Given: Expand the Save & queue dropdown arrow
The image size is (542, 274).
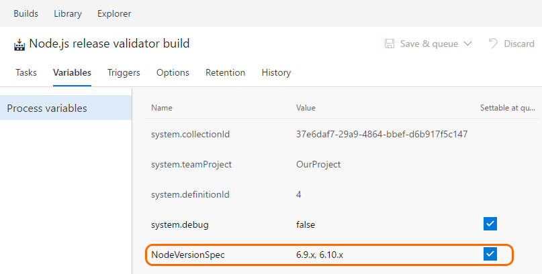Looking at the screenshot, I should click(468, 44).
